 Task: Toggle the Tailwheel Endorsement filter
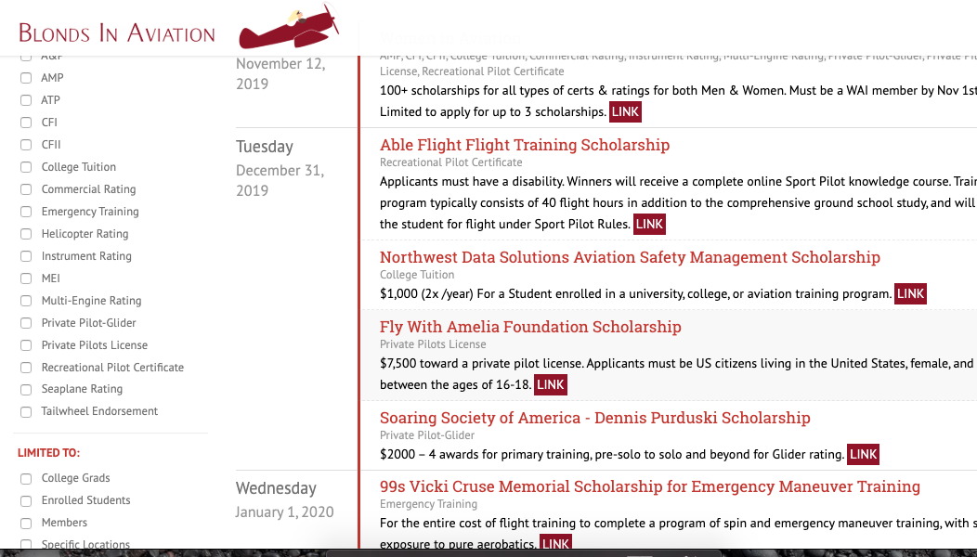pos(26,412)
